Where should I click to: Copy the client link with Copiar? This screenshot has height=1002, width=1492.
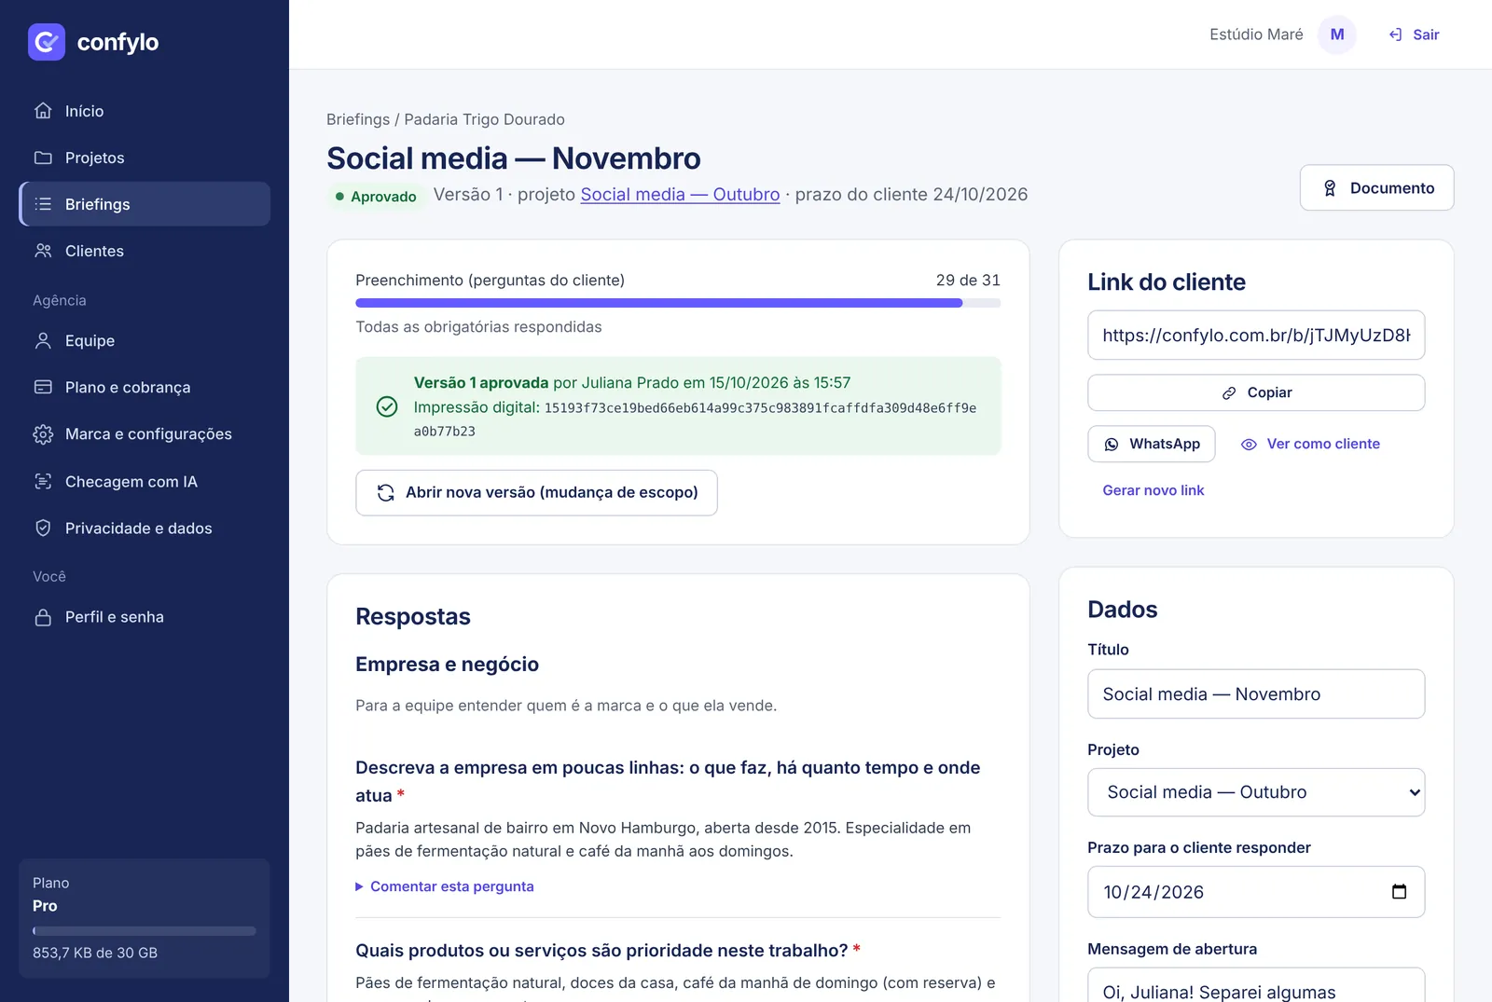point(1256,392)
